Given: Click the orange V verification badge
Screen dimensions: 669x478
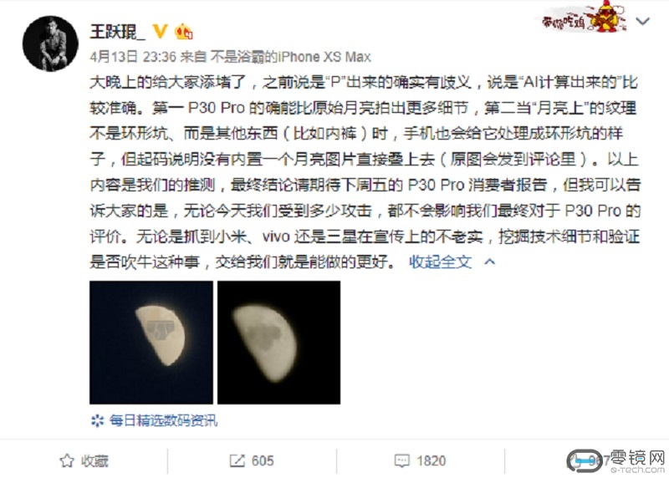Looking at the screenshot, I should click(x=160, y=31).
